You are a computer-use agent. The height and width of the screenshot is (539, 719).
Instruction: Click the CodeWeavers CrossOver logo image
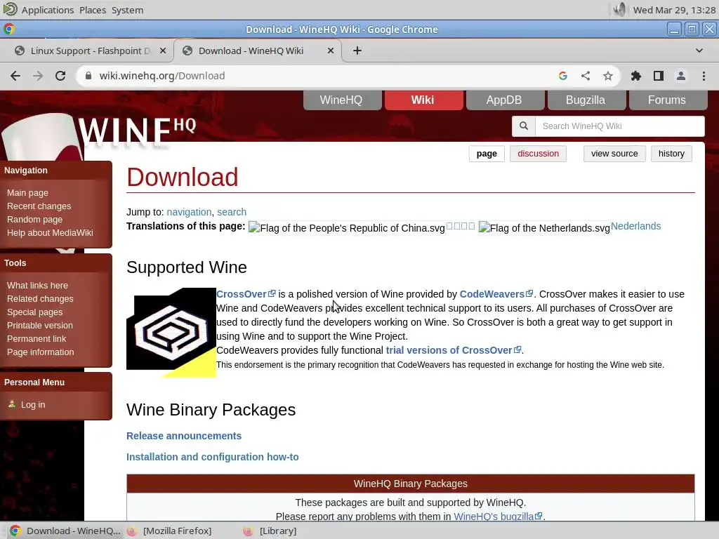pos(171,332)
